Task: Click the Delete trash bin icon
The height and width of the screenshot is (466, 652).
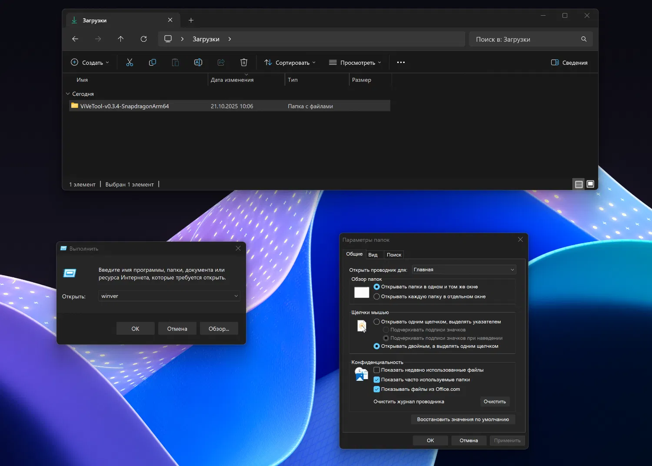Action: [x=244, y=63]
